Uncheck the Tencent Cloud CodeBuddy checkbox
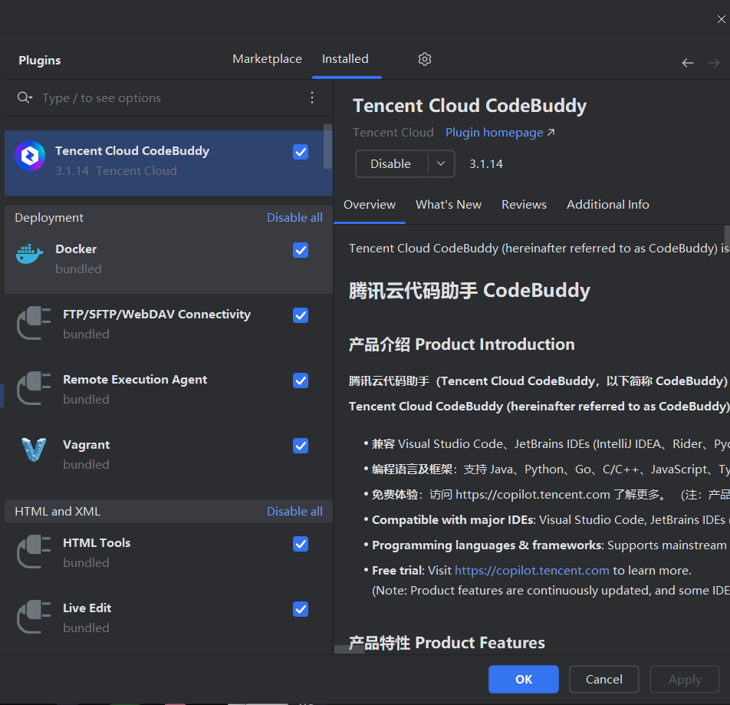 (301, 152)
